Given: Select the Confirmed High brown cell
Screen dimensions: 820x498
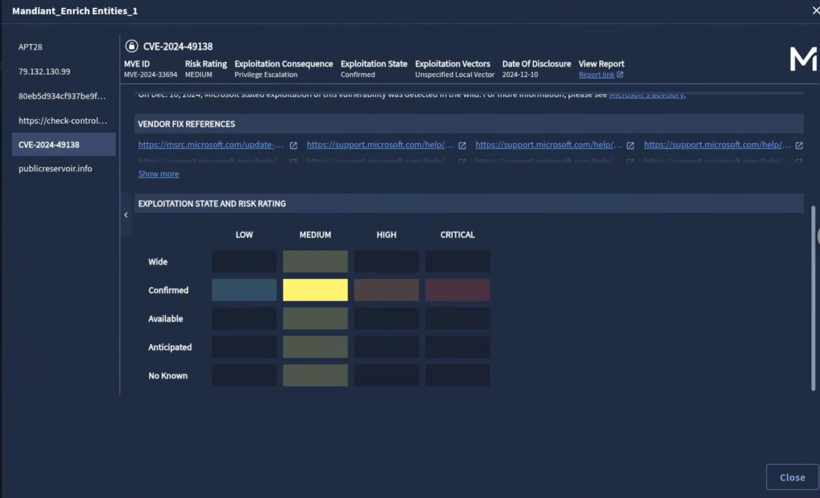Looking at the screenshot, I should coord(386,290).
